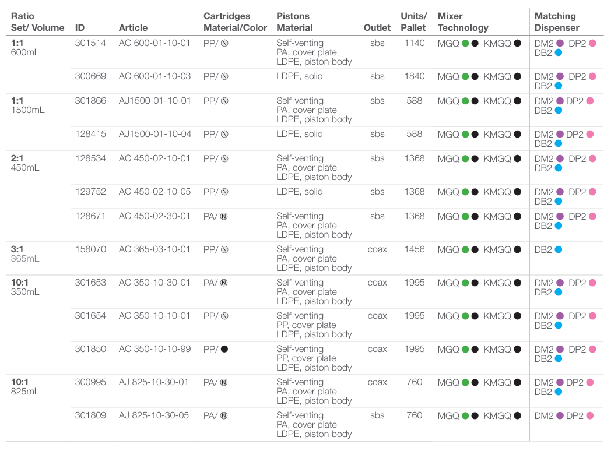Select the Matching Dispenser column header
This screenshot has height=451, width=611.
(557, 22)
